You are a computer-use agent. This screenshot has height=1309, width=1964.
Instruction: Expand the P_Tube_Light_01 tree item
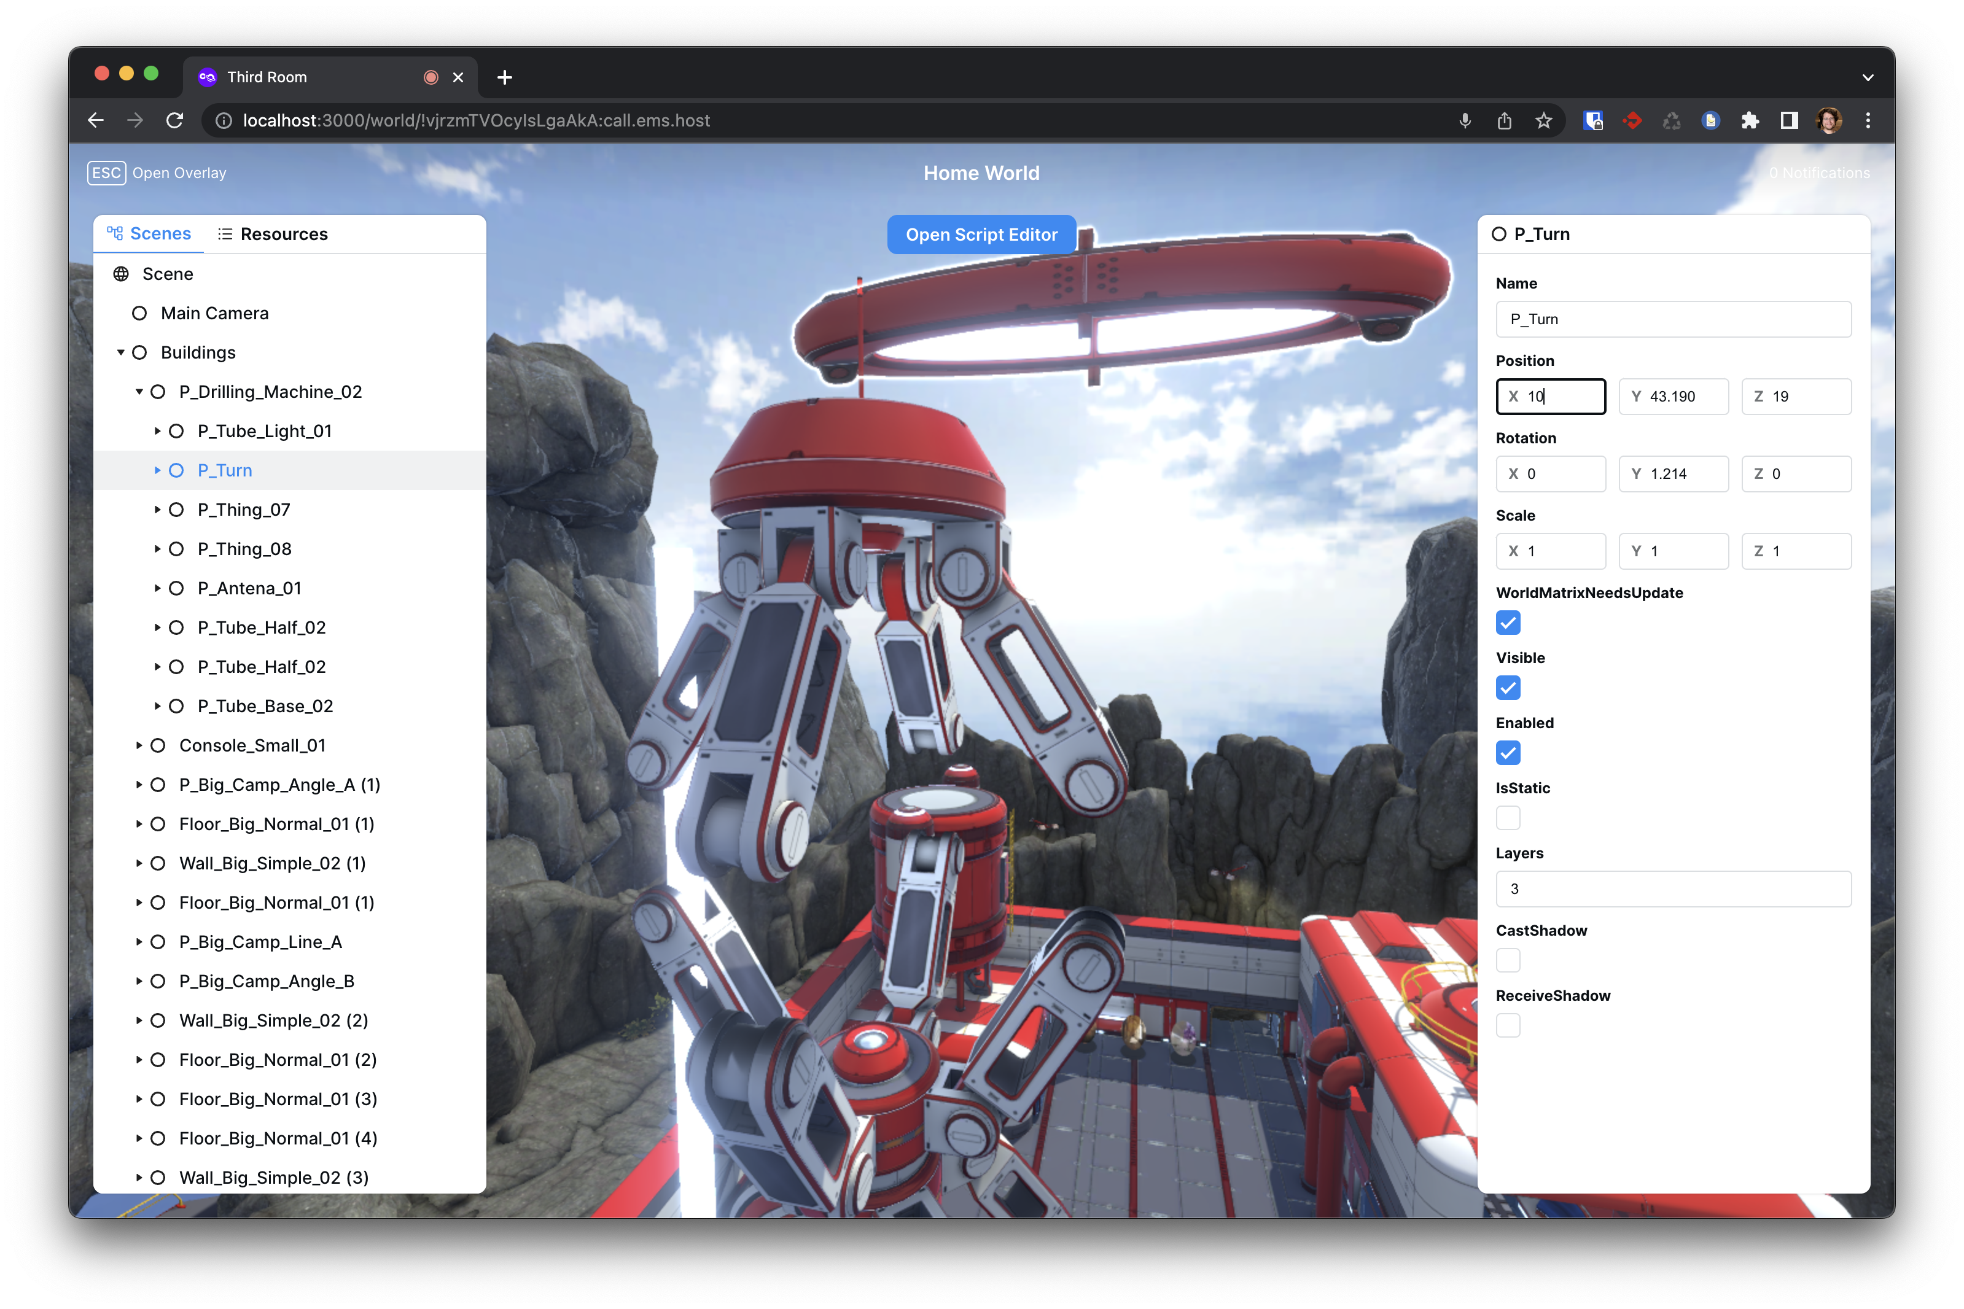(x=159, y=431)
